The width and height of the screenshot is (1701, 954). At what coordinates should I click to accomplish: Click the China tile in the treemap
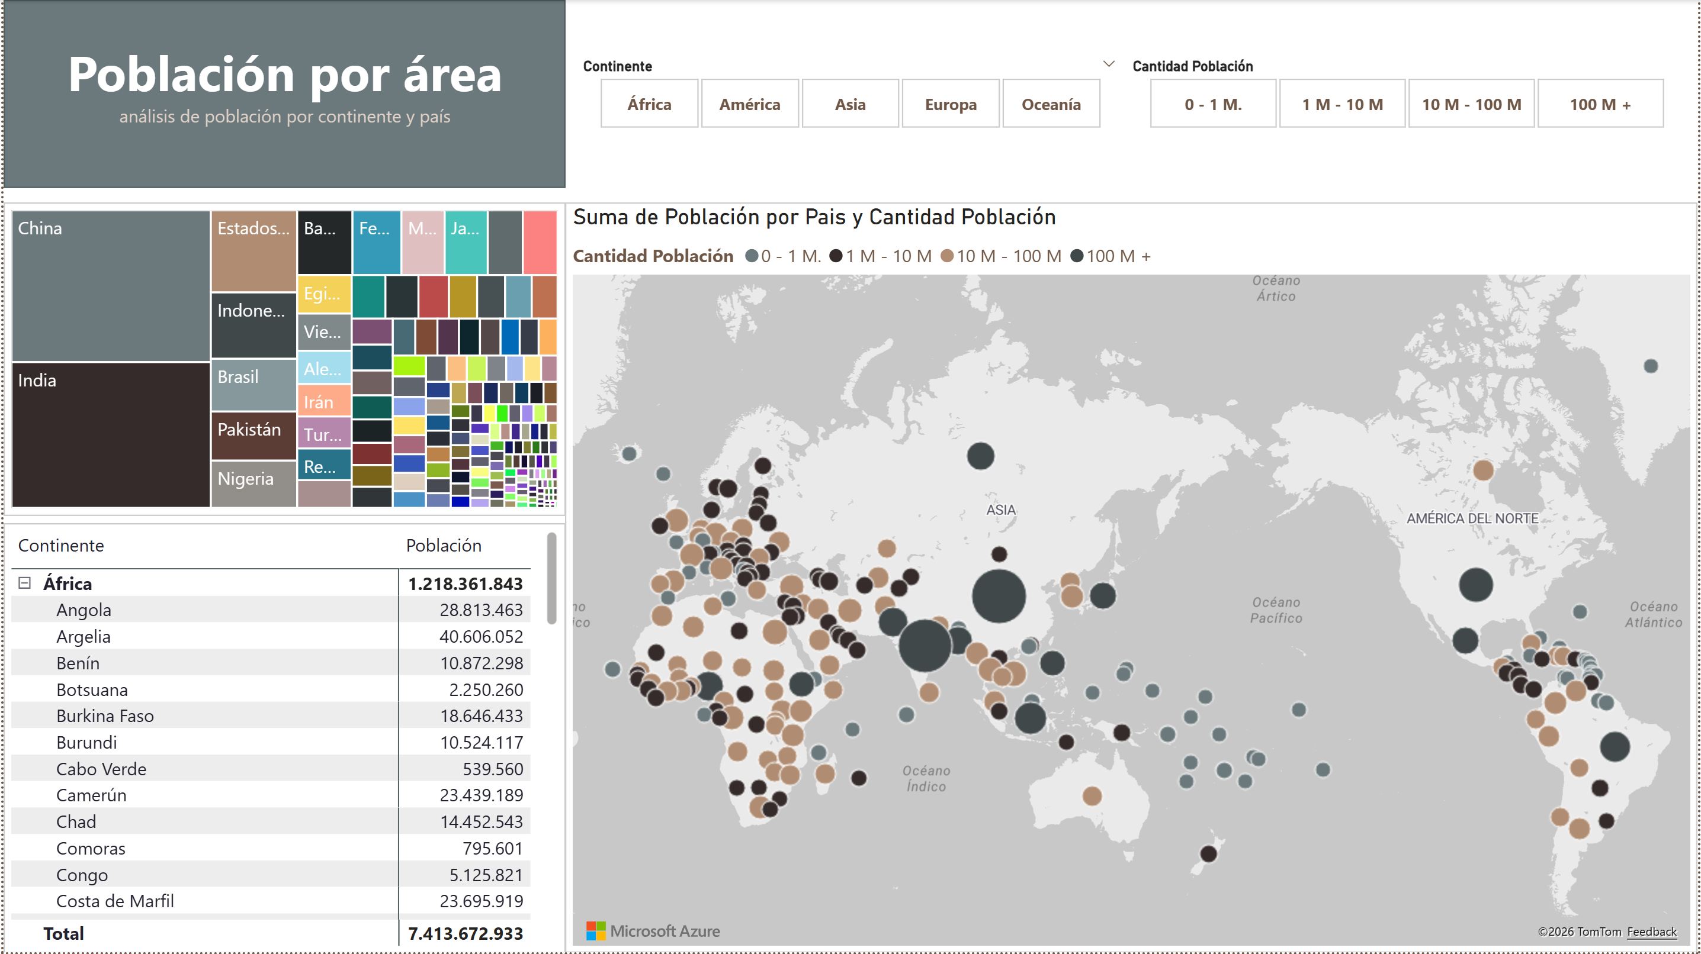point(110,285)
